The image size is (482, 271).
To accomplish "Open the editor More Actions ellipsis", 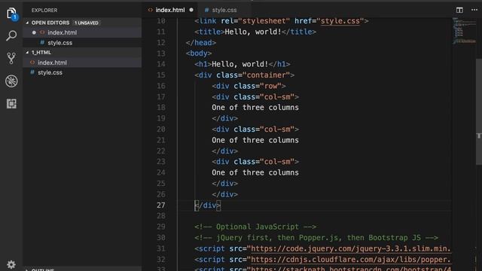I will [474, 10].
